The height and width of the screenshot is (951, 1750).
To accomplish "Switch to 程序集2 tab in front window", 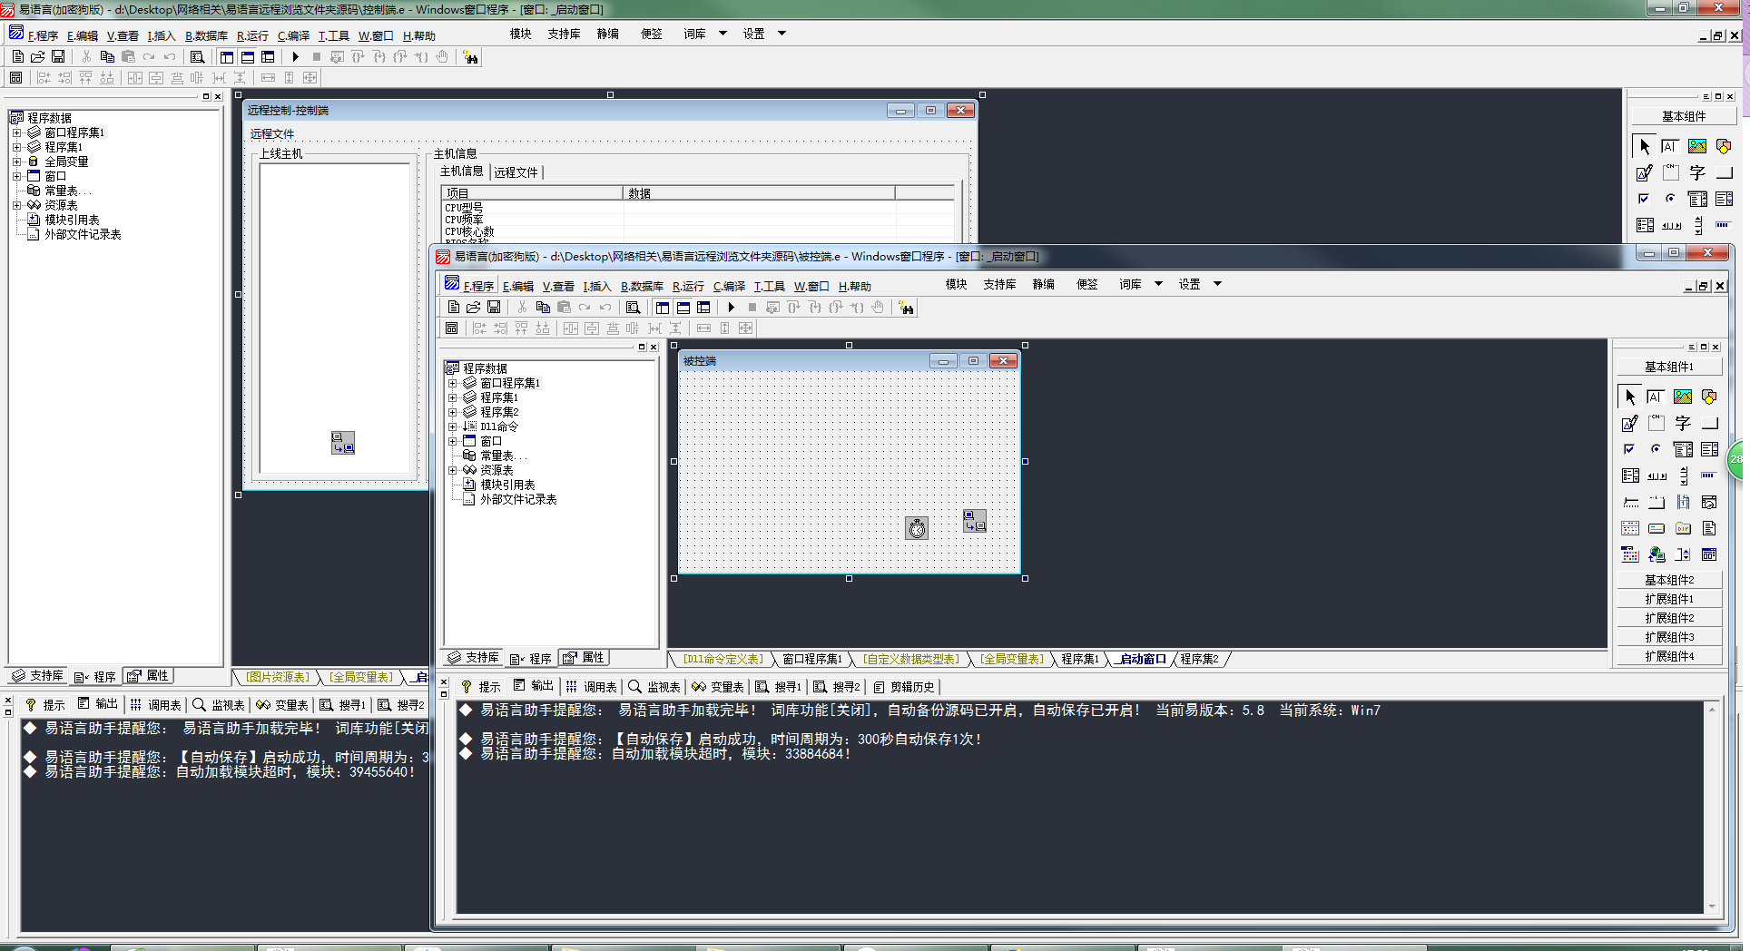I will click(x=1199, y=659).
